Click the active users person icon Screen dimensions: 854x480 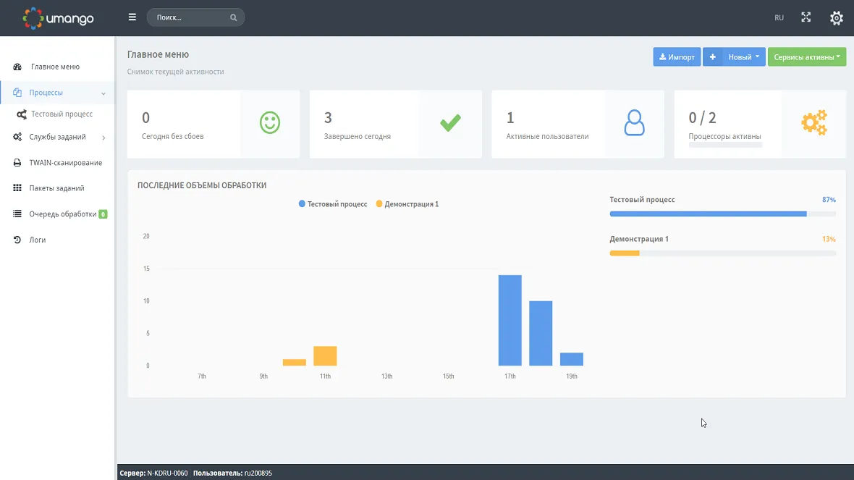click(634, 123)
